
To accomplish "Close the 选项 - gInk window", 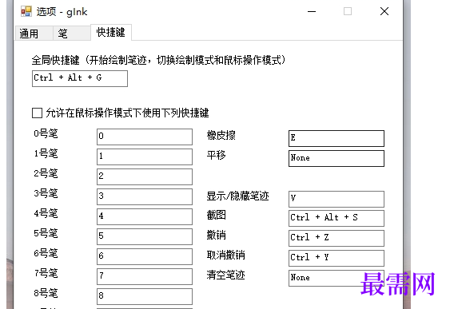I will coord(384,11).
